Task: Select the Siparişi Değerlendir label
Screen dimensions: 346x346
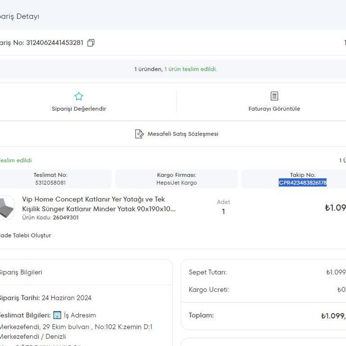Action: point(79,109)
